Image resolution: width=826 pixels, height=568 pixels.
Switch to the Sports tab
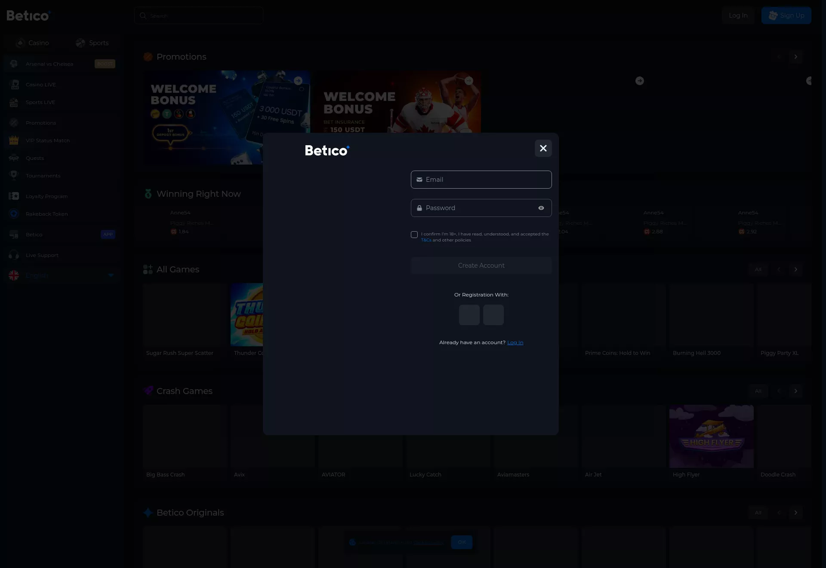click(x=92, y=43)
